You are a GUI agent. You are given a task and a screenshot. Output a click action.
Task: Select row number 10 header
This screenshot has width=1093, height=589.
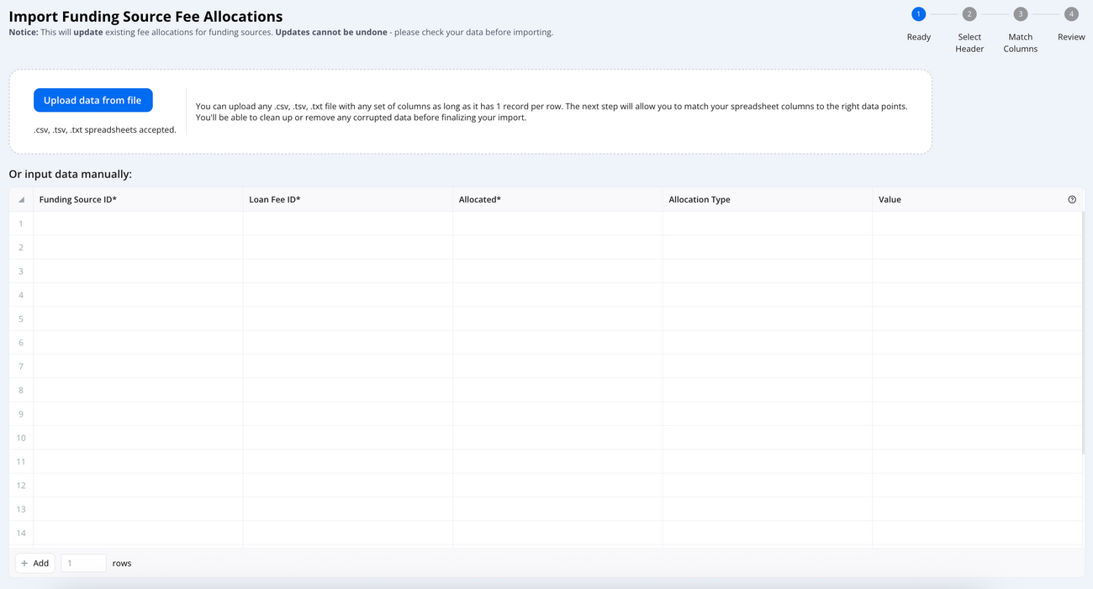(21, 438)
